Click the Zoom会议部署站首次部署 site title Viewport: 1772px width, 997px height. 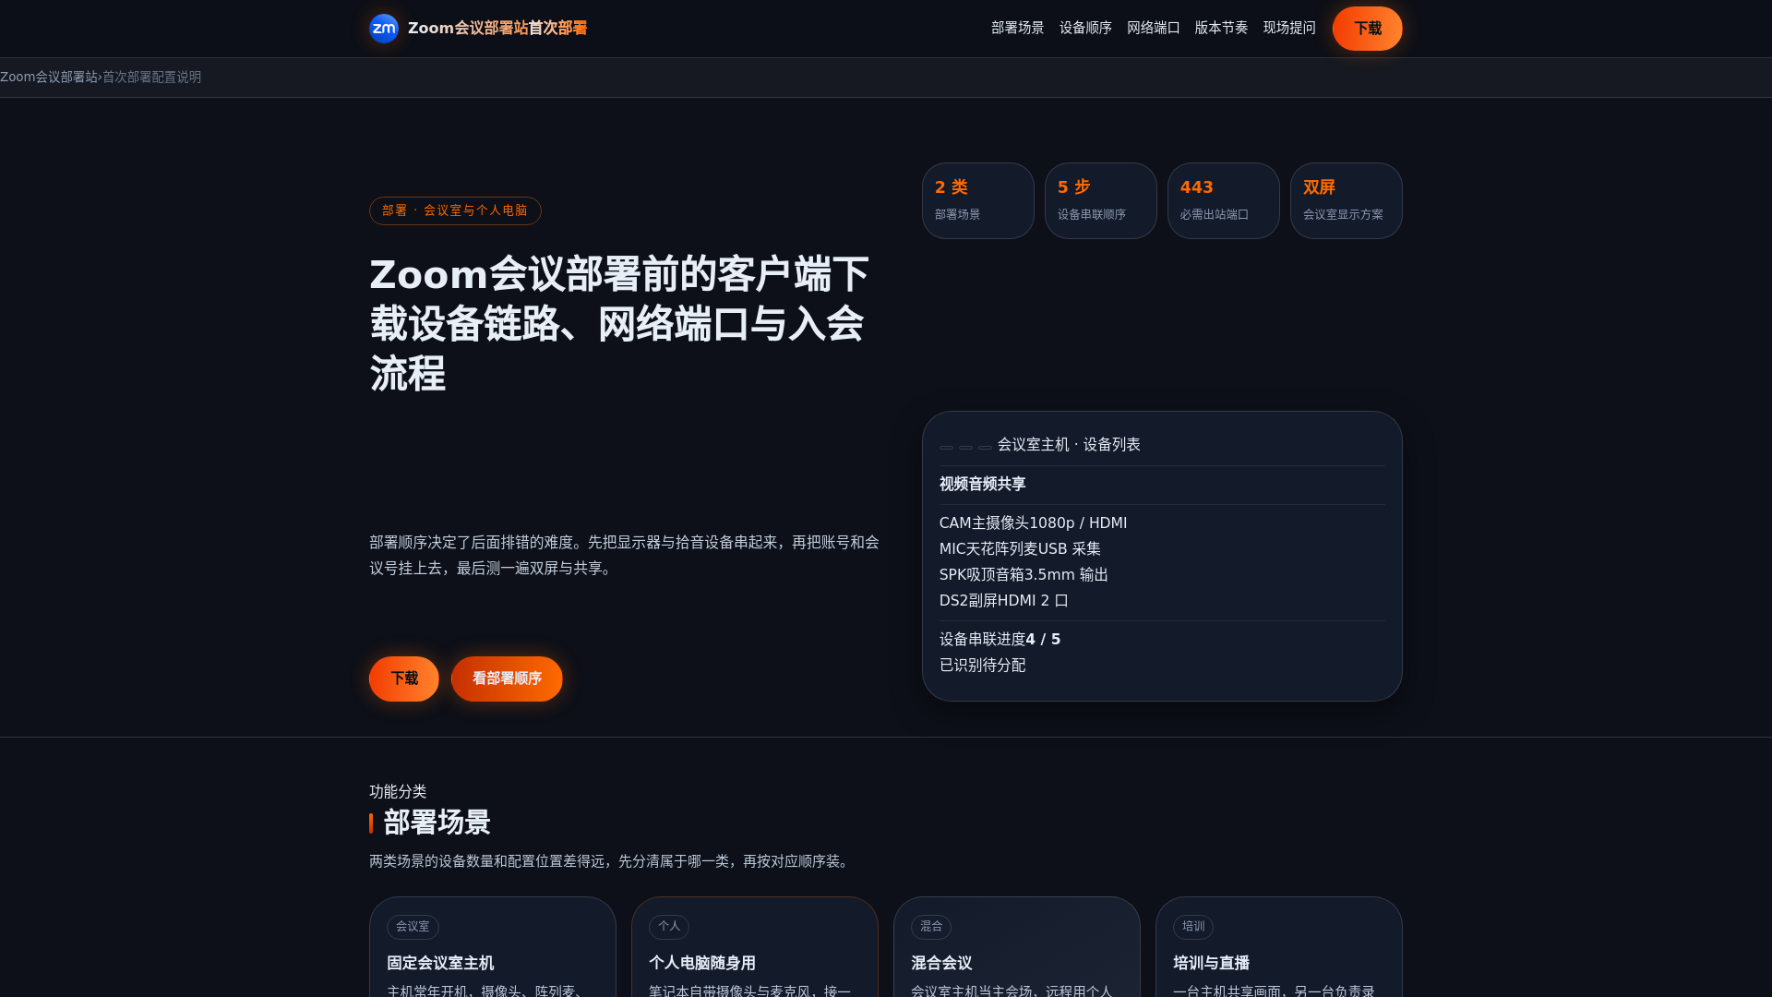pyautogui.click(x=497, y=29)
